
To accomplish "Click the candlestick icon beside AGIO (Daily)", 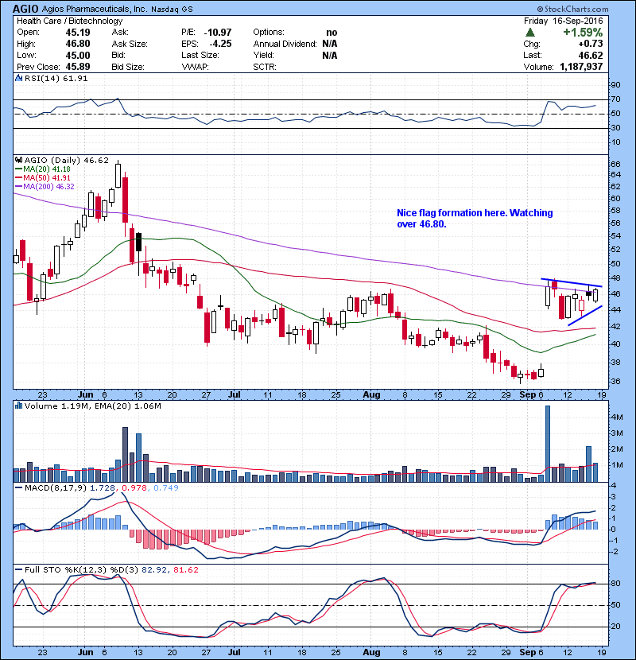I will coord(18,160).
